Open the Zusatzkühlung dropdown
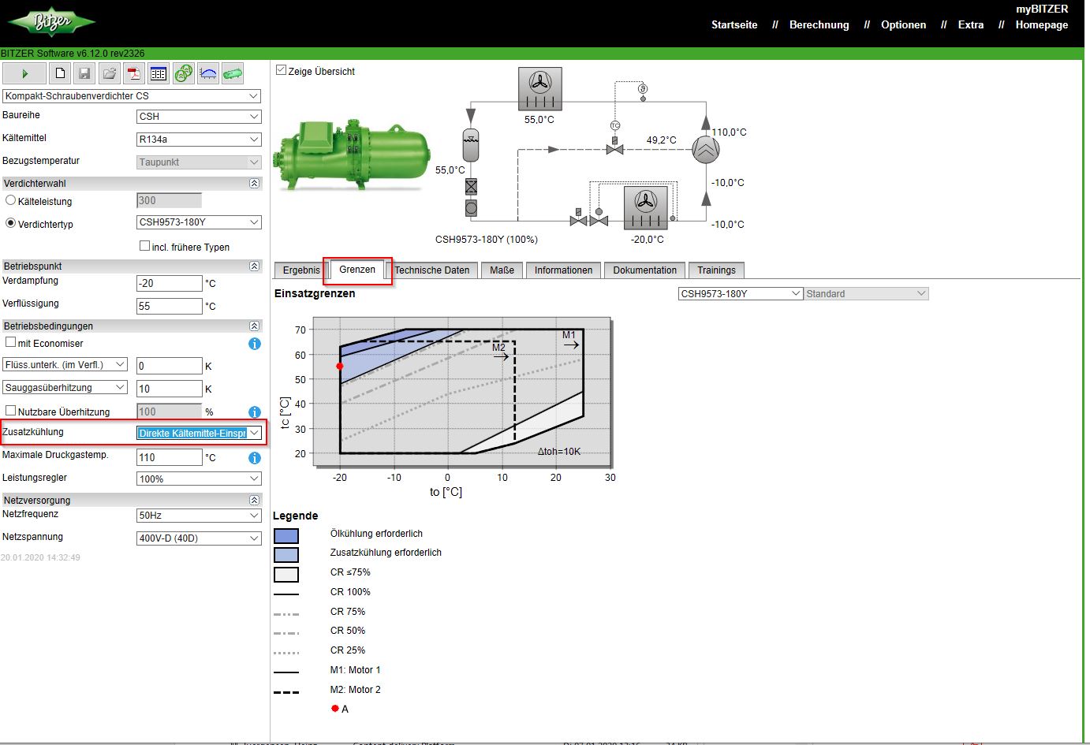Screen dimensions: 1090x745 pos(199,433)
